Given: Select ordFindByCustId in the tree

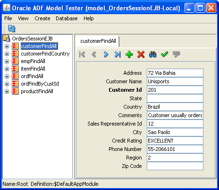Looking at the screenshot, I should pyautogui.click(x=40, y=84).
